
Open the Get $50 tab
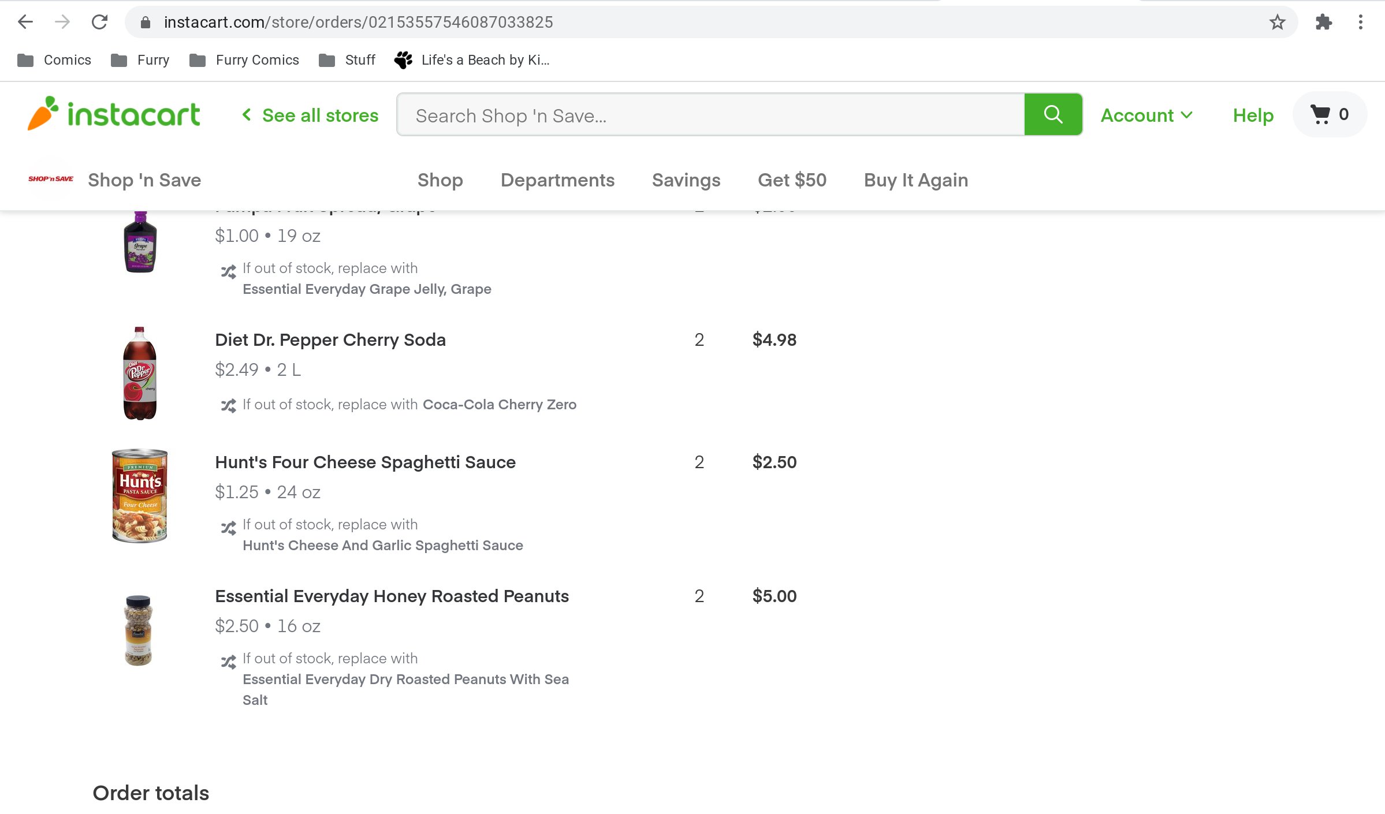[792, 180]
